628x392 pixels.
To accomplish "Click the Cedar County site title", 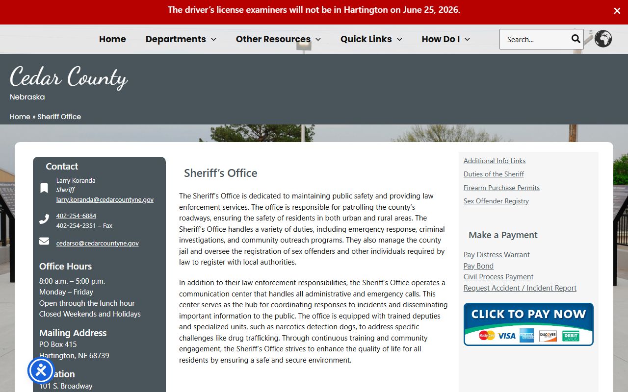I will (69, 77).
